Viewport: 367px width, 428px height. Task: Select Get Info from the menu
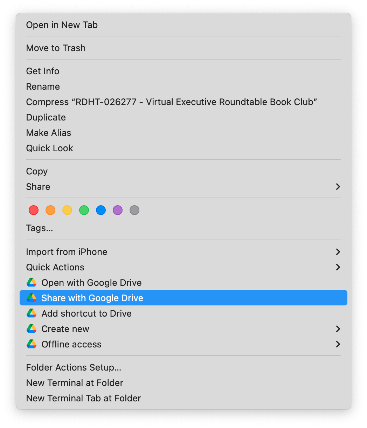click(43, 71)
